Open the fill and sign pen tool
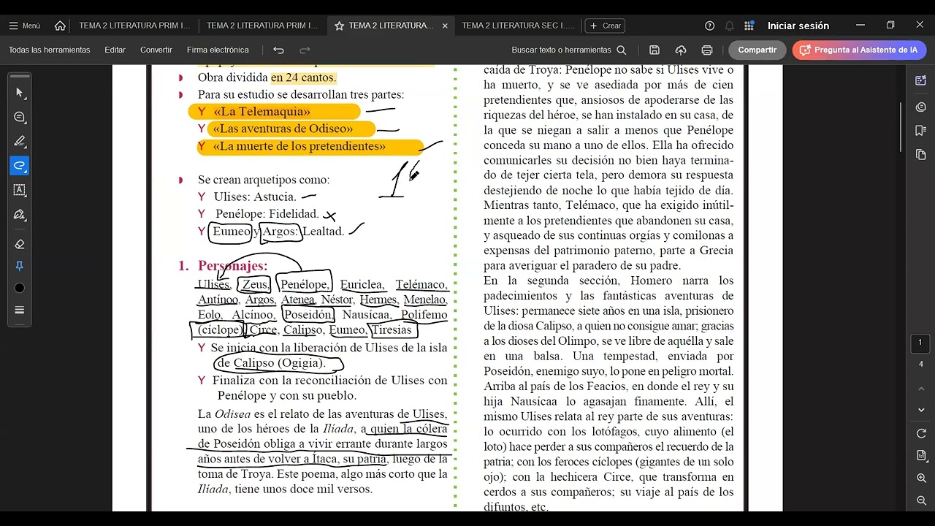This screenshot has width=935, height=526. [x=20, y=215]
